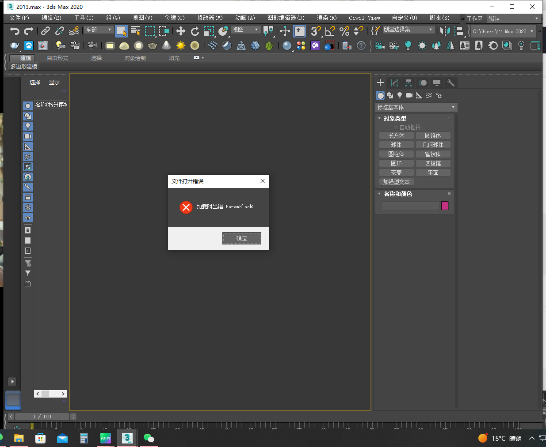Activate the Bind to Space Warp tool
The height and width of the screenshot is (447, 546).
tap(74, 31)
